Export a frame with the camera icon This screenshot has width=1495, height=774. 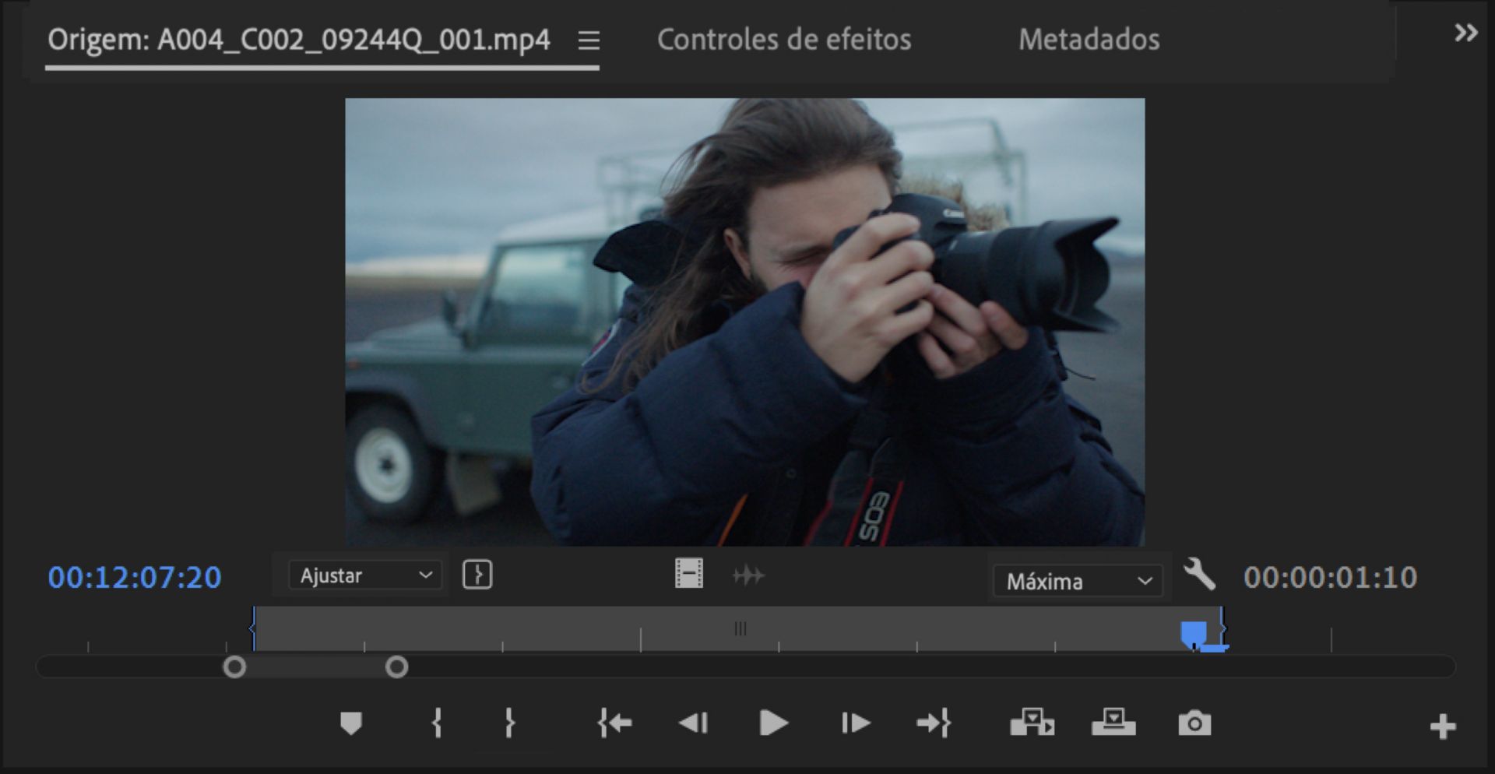(1195, 723)
